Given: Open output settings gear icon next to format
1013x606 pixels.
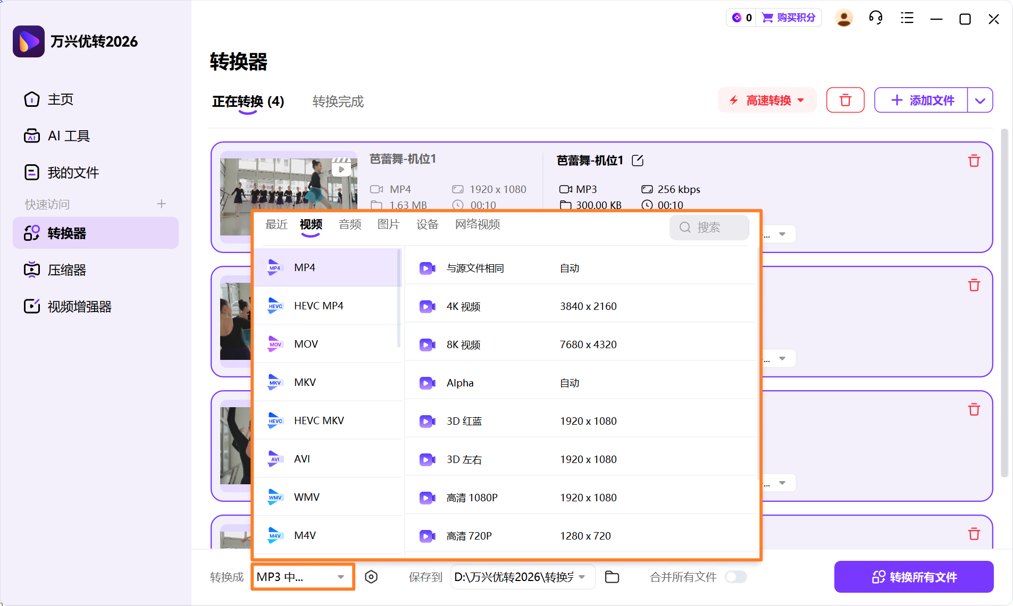Looking at the screenshot, I should pos(371,577).
